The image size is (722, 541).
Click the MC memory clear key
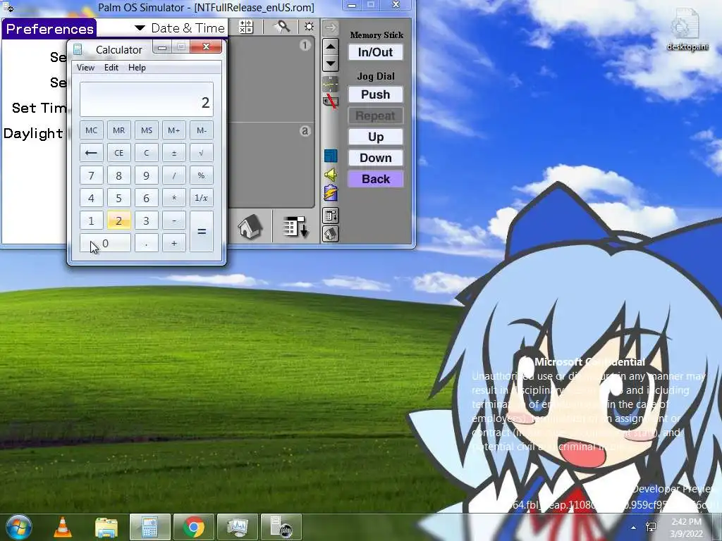click(91, 130)
